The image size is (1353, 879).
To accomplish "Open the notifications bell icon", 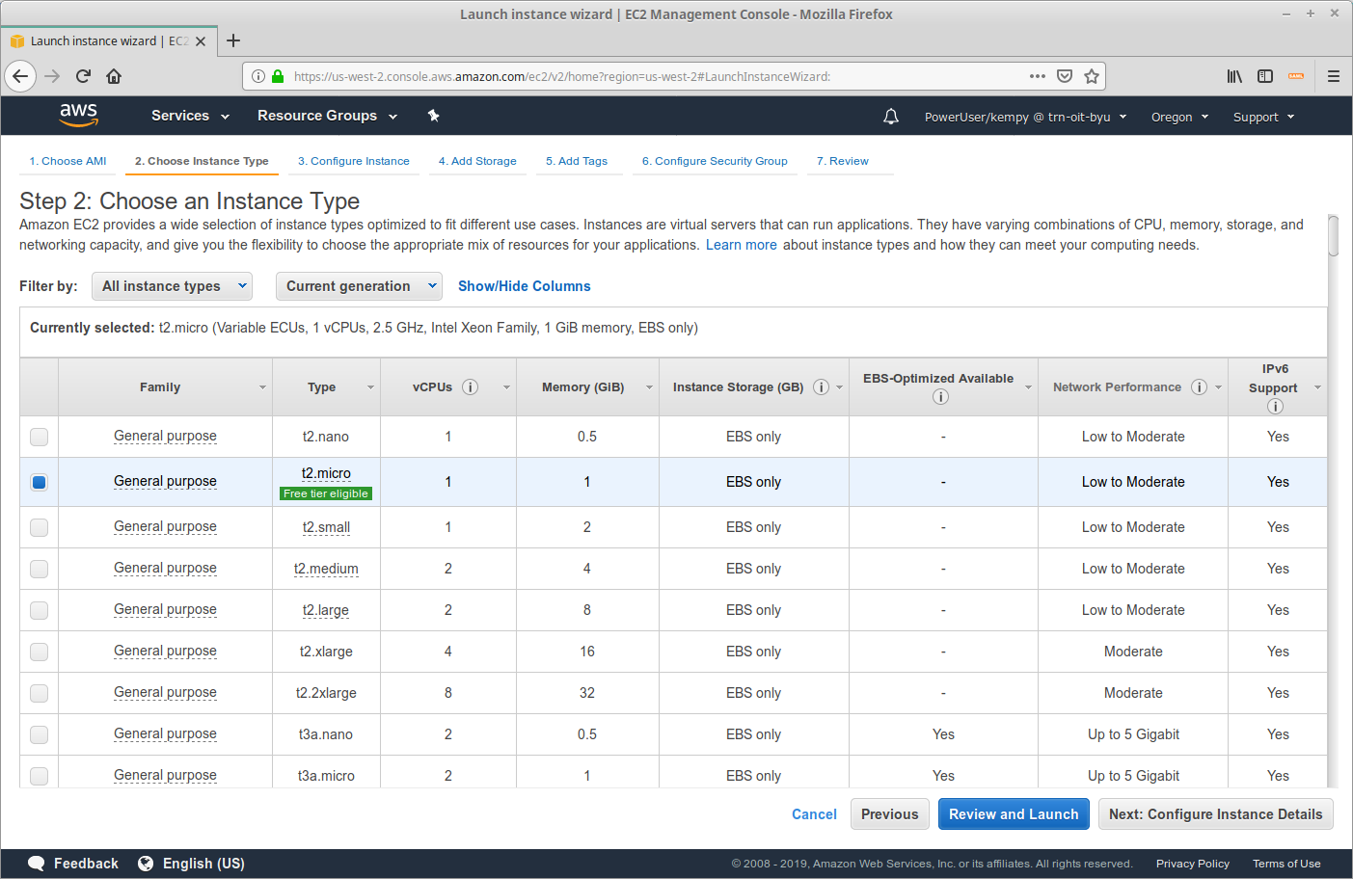I will [891, 117].
